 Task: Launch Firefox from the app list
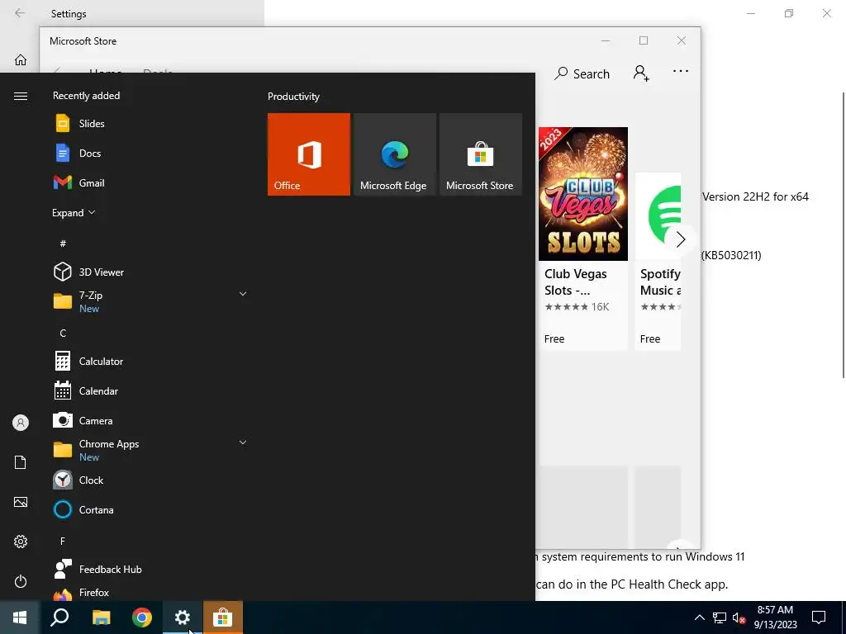click(x=151, y=593)
